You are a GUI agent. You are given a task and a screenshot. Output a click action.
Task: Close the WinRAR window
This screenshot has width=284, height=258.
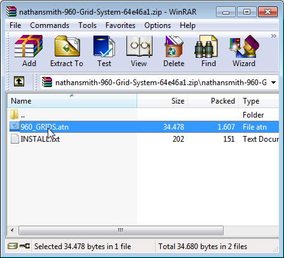[x=267, y=12]
